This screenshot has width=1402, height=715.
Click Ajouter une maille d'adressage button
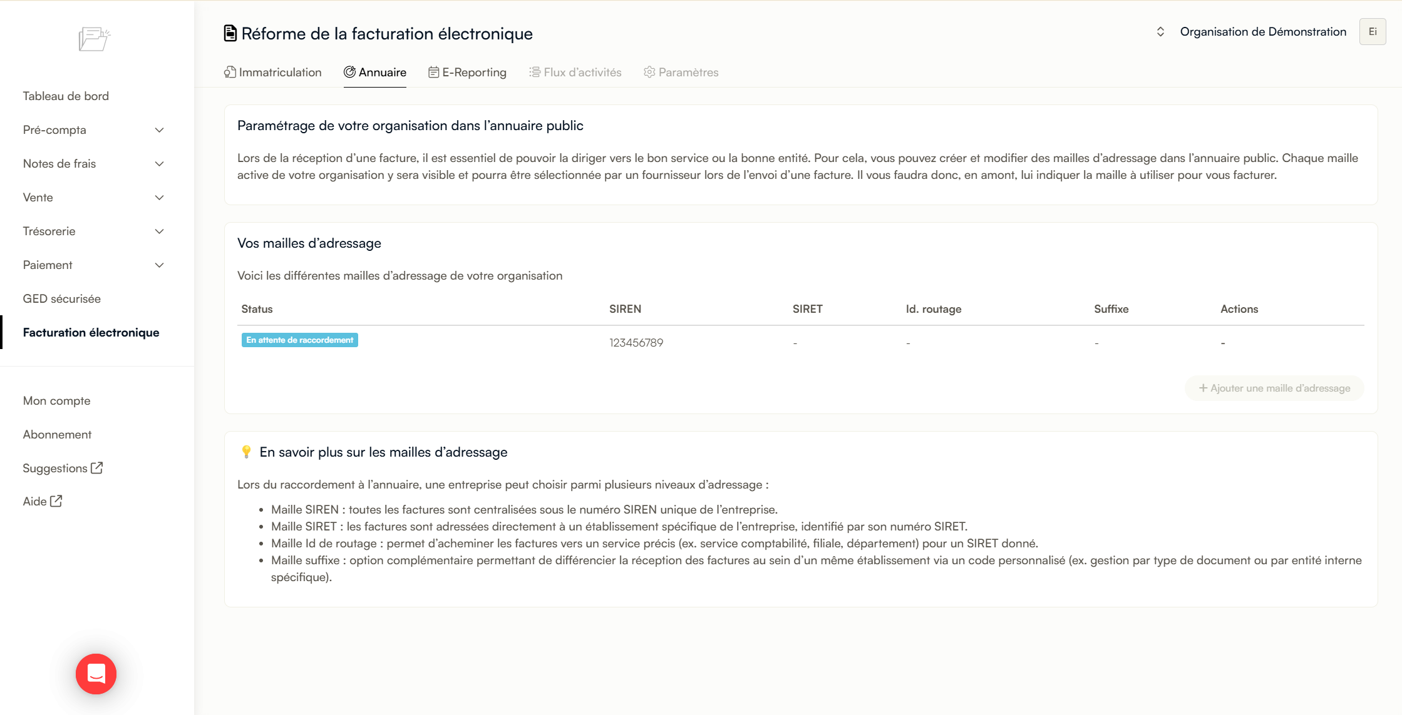tap(1274, 388)
